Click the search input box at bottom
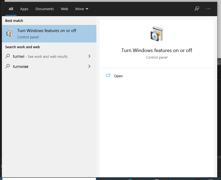221x180 pixels. 49,179
